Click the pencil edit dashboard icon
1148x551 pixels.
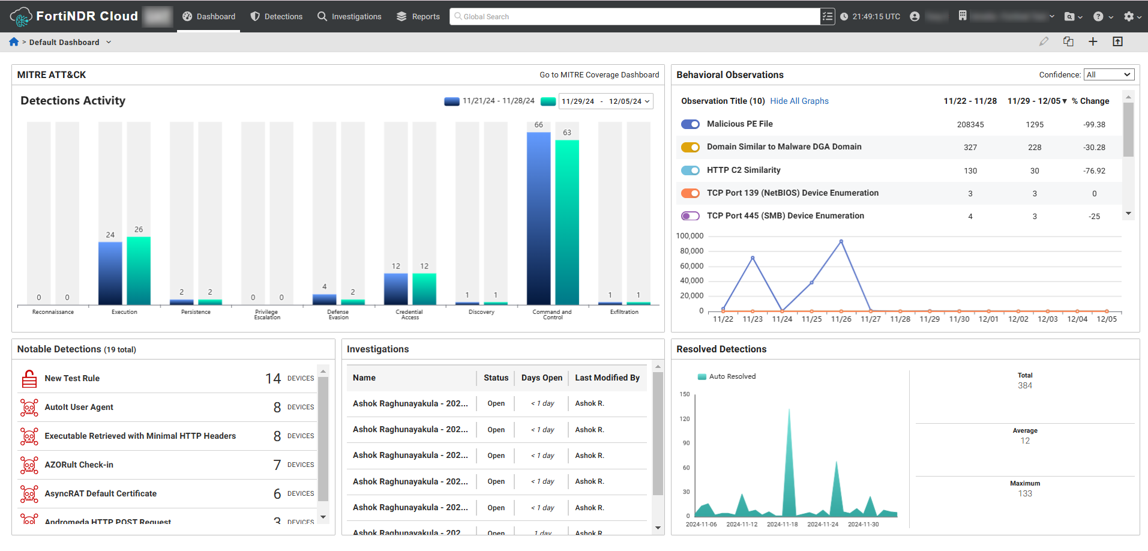pyautogui.click(x=1044, y=41)
